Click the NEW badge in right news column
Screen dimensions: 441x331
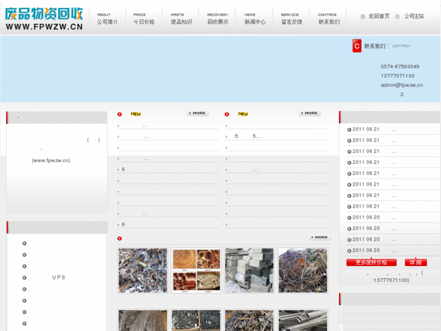(243, 114)
